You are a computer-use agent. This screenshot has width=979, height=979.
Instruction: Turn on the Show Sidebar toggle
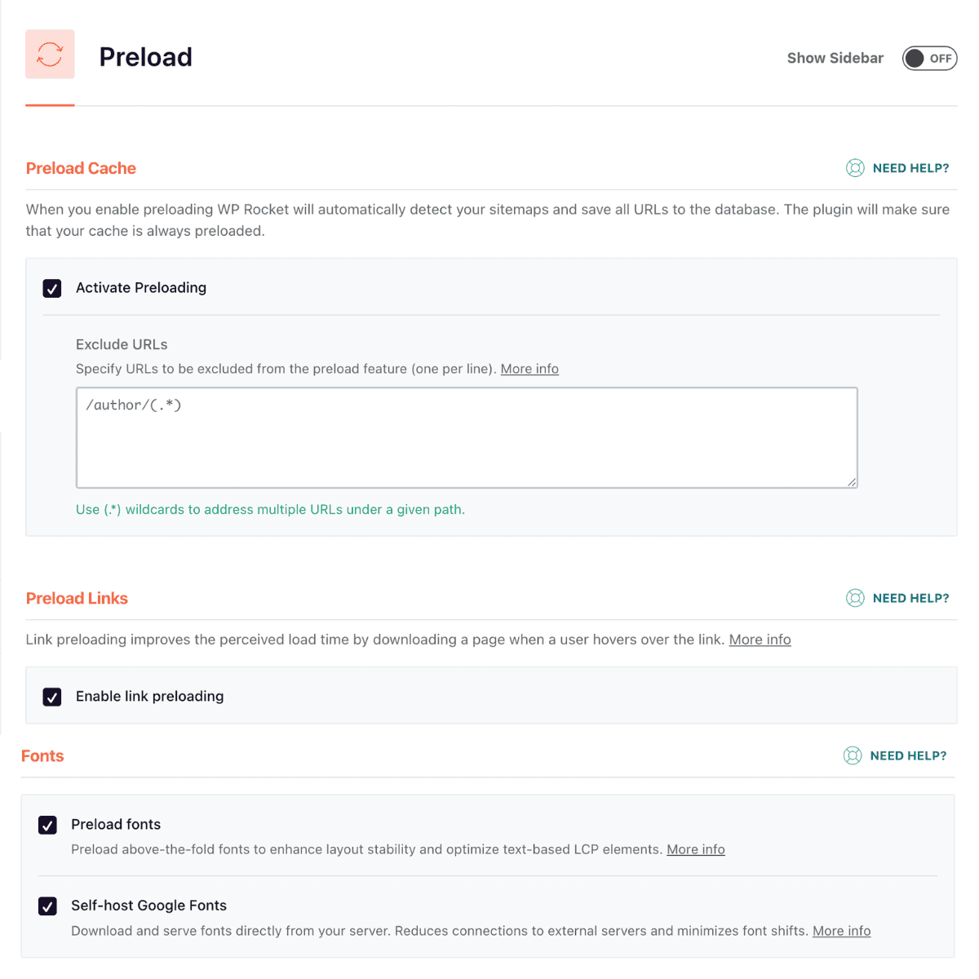929,58
